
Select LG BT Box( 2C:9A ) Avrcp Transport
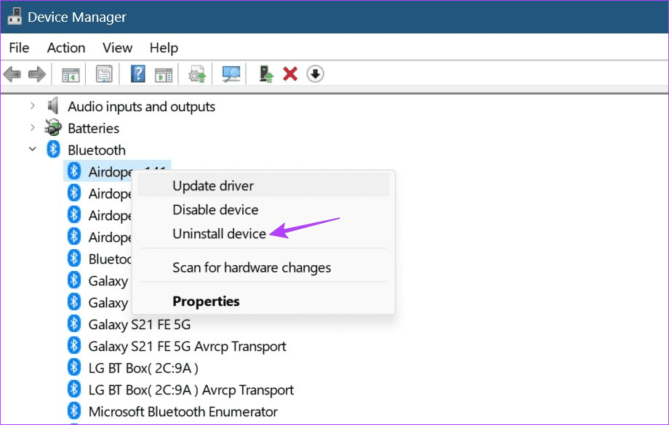tap(191, 390)
